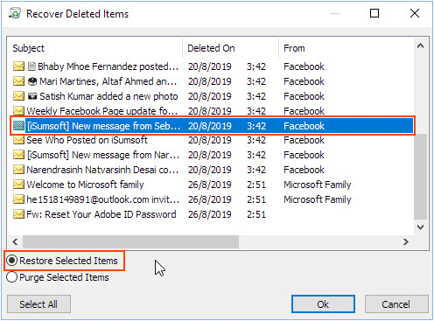
Task: Click '26/8/2019' date of Adobe ID row
Action: 210,214
